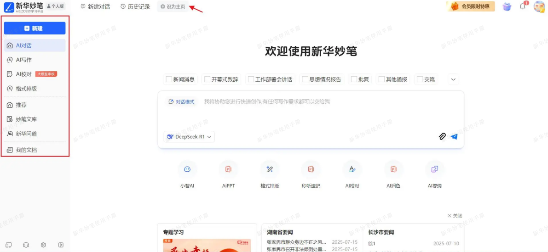Viewport: 548px width, 252px height.
Task: Click the 湖南省要闻 heading
Action: pyautogui.click(x=280, y=232)
